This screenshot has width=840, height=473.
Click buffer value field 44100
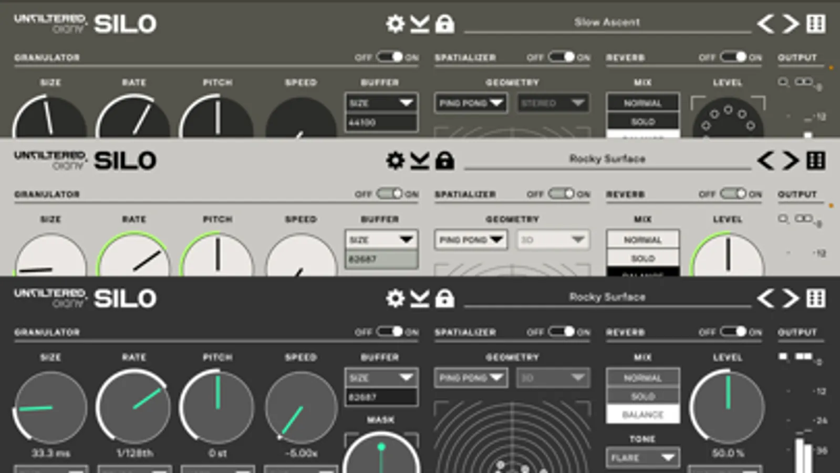[381, 122]
